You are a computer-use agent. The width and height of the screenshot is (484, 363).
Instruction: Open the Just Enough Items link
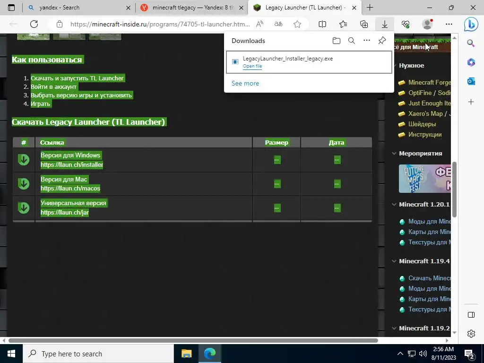coord(429,104)
